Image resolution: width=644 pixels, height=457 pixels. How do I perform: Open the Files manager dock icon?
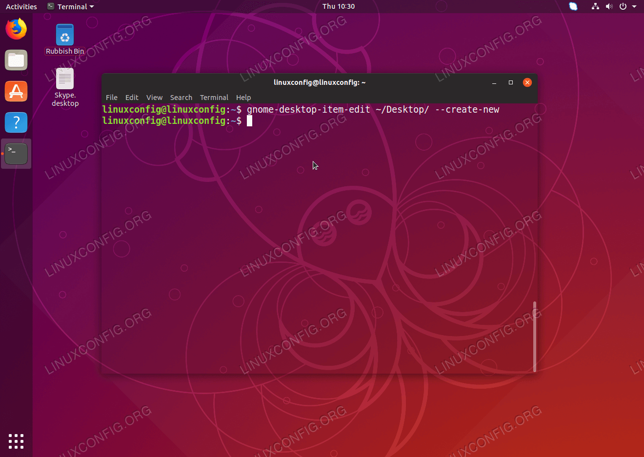[16, 60]
